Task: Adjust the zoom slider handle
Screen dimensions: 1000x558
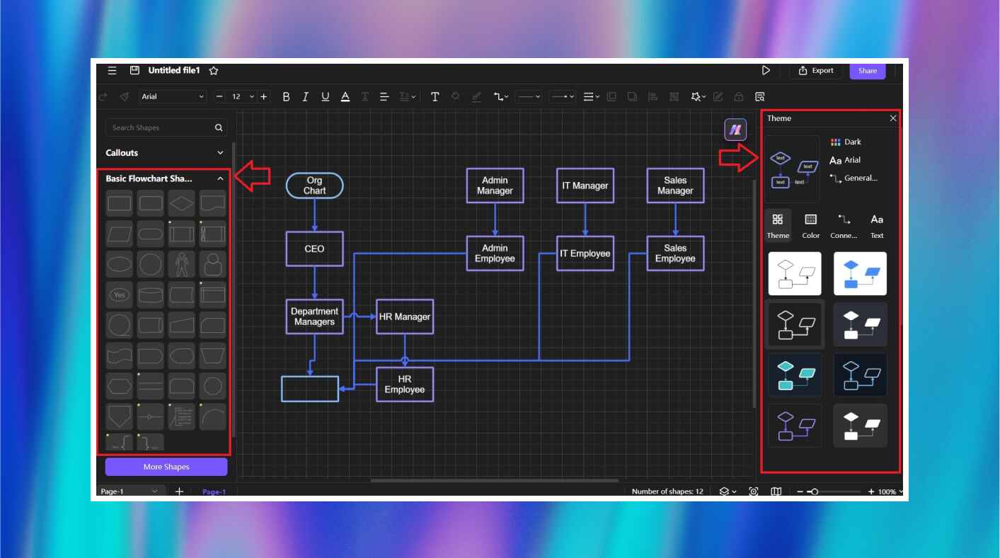Action: 815,491
